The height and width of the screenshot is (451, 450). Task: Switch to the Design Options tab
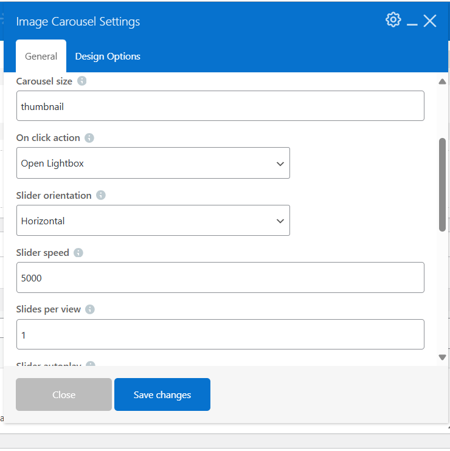coord(108,57)
